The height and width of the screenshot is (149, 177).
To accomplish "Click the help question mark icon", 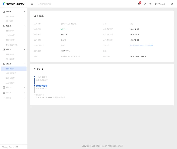I will (x=150, y=4).
